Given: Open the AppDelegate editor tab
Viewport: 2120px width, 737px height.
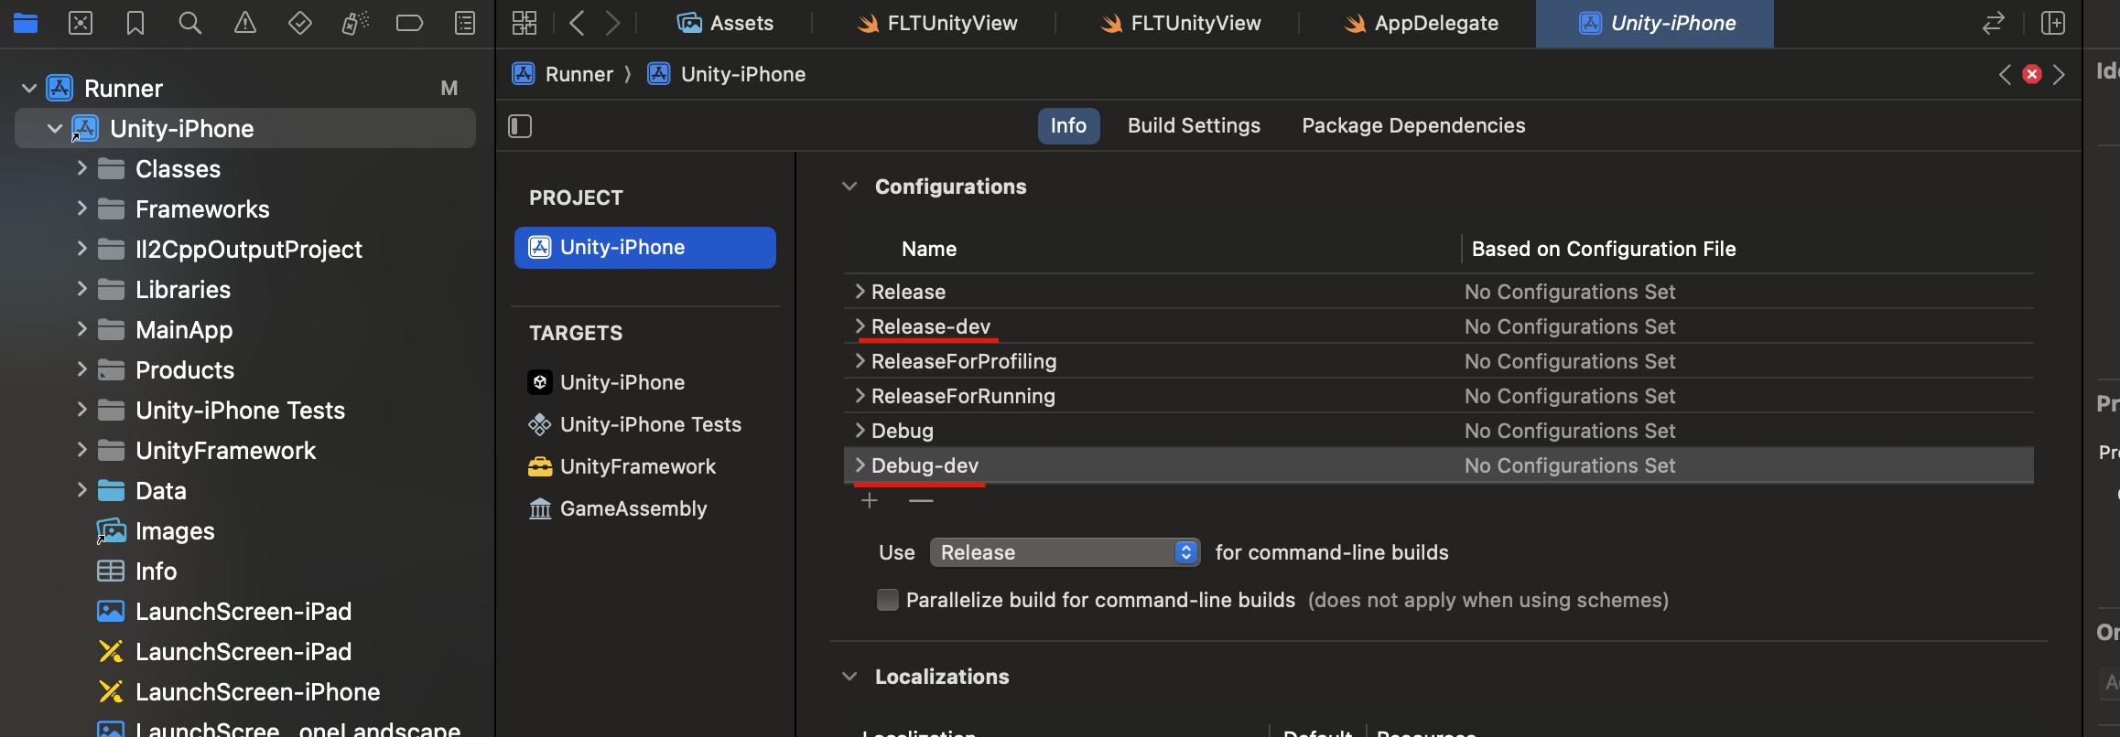Looking at the screenshot, I should 1421,24.
